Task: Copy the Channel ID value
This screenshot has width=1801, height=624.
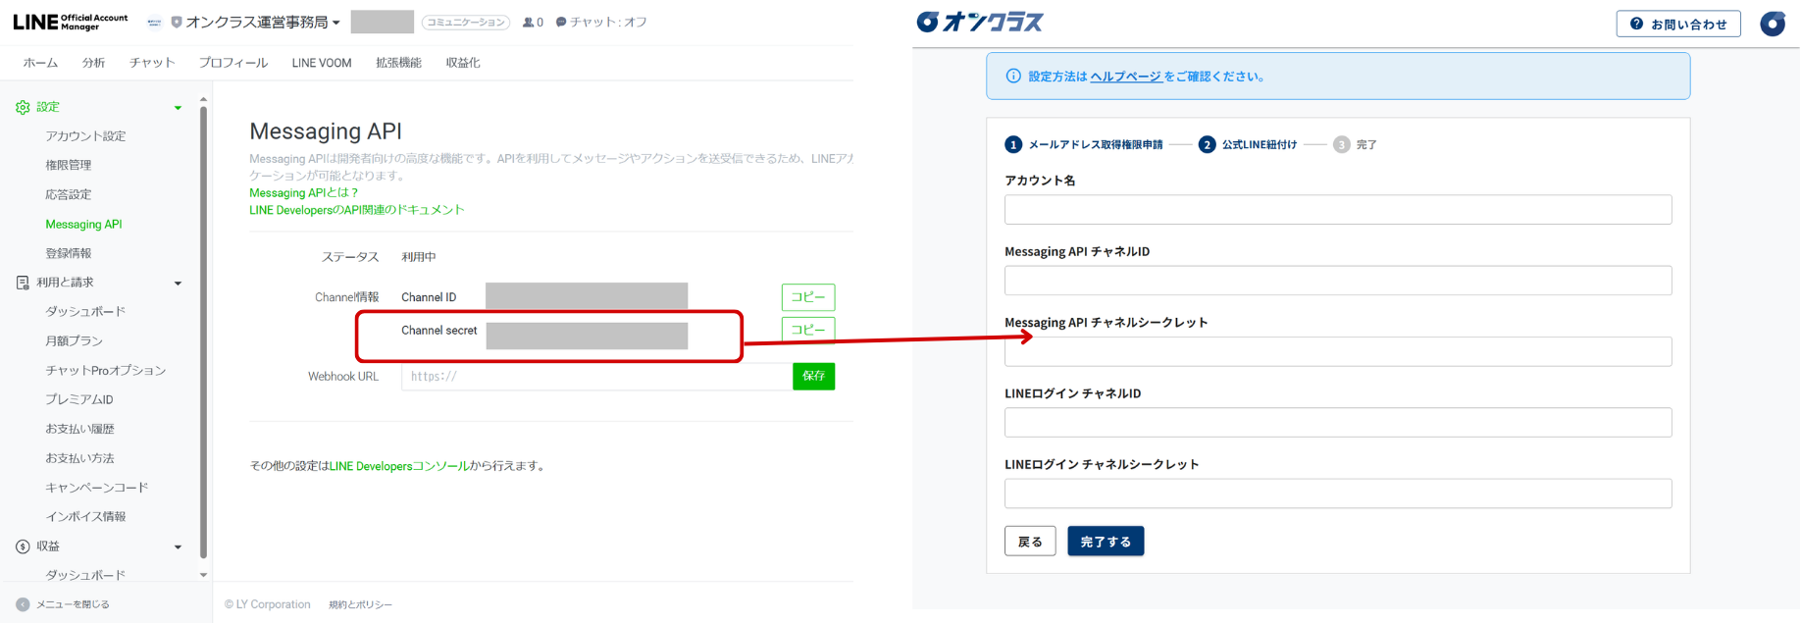Action: click(807, 297)
